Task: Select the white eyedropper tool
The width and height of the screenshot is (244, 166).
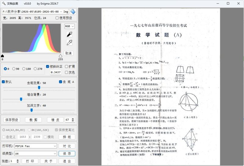Action: [70, 42]
